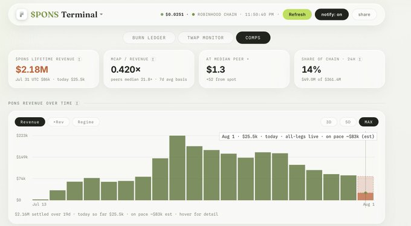The height and width of the screenshot is (226, 411).
Task: Click the 'peers median 21.8×' text
Action: pos(131,79)
